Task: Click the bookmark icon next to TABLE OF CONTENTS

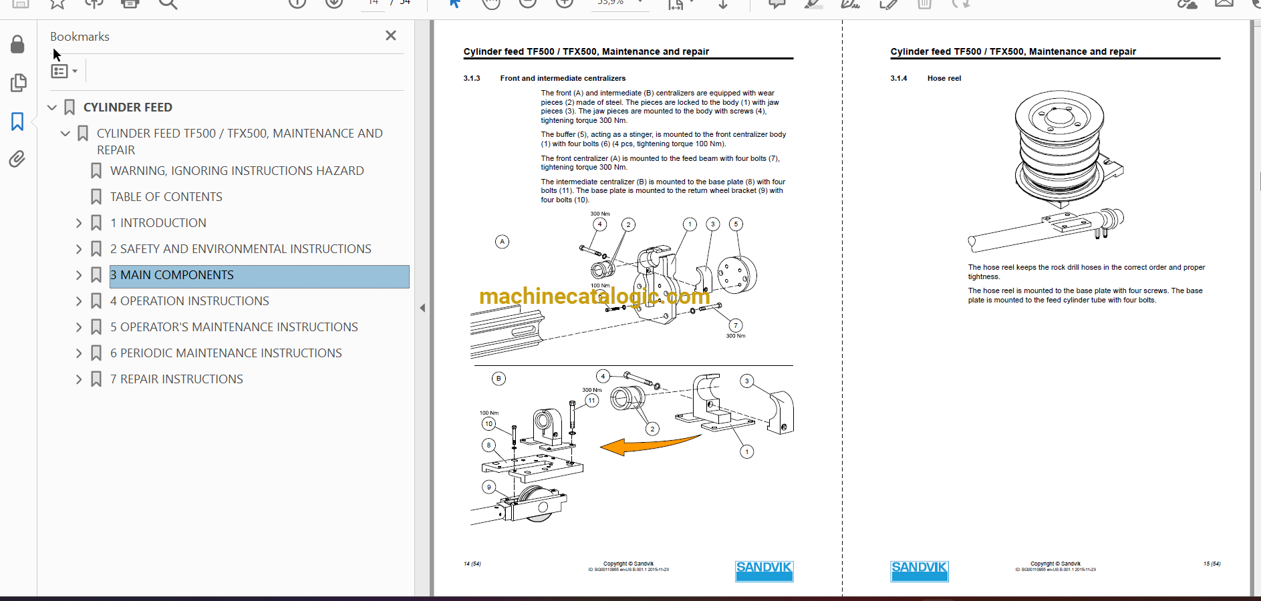Action: tap(96, 197)
